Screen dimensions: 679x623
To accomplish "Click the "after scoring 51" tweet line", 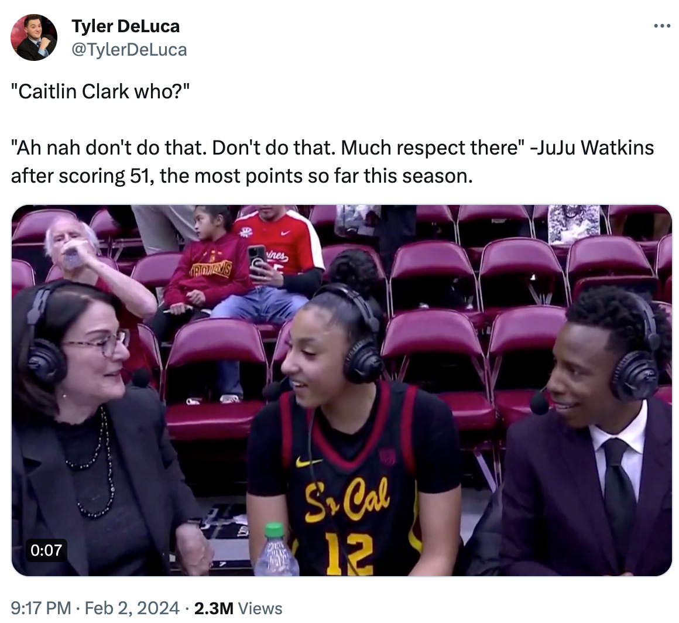I will [x=242, y=176].
